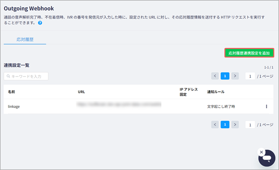279x170 pixels.
Task: Go to previous page in top pagination
Action: point(215,76)
